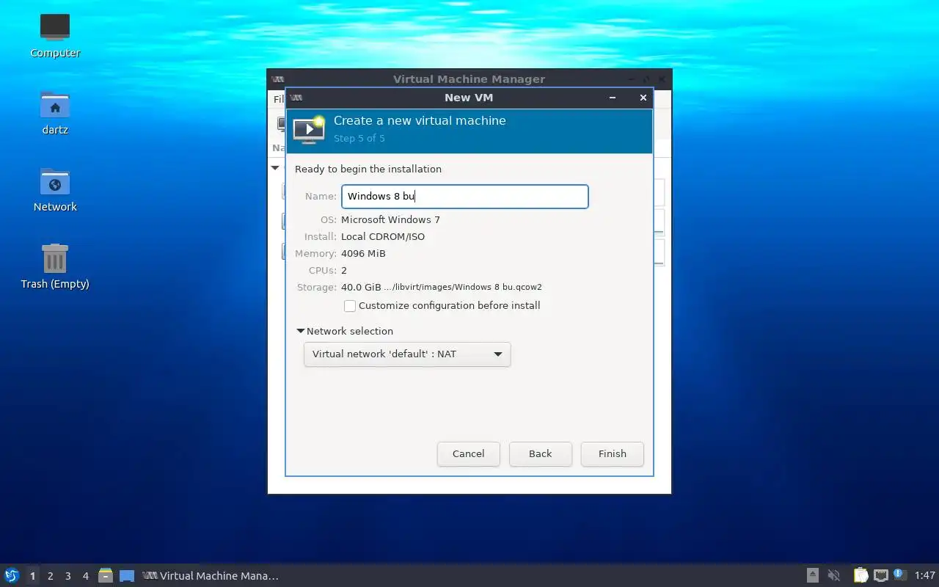Select Virtual Machine Manager taskbar entry

(x=211, y=576)
